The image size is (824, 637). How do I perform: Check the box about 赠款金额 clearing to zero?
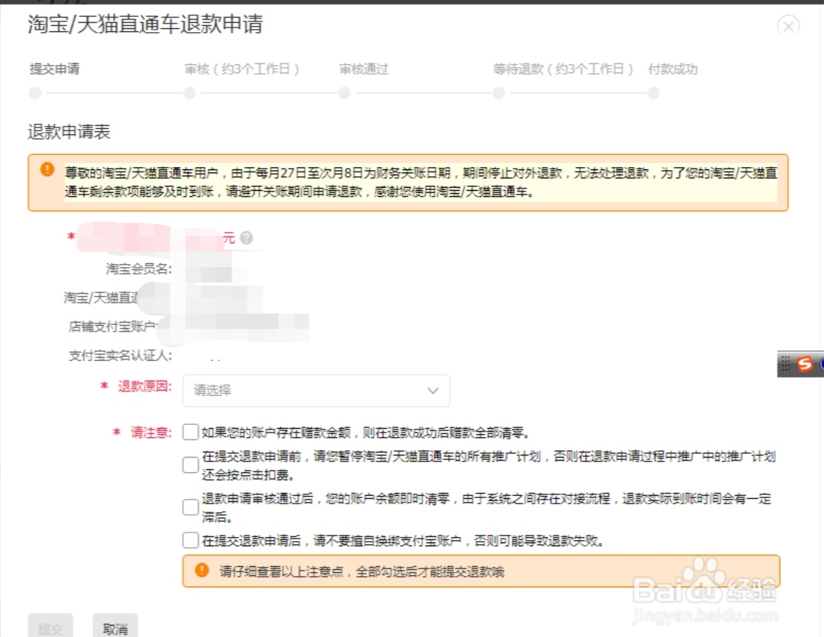(190, 431)
